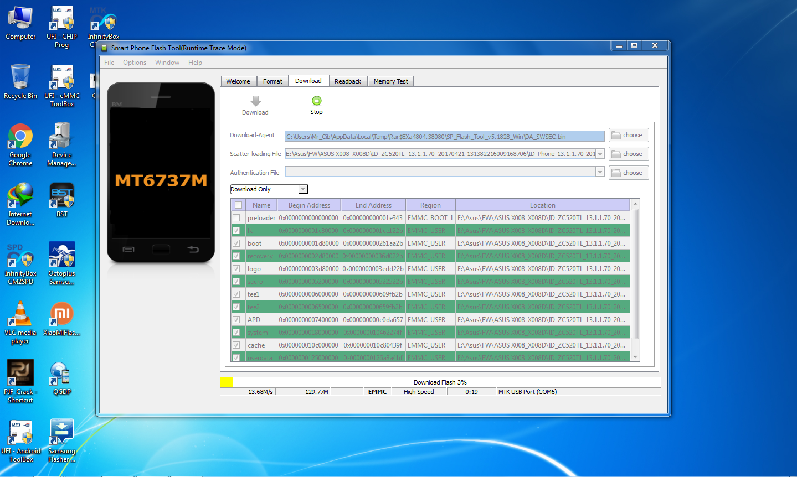797x477 pixels.
Task: Toggle the system partition checkbox
Action: [236, 332]
